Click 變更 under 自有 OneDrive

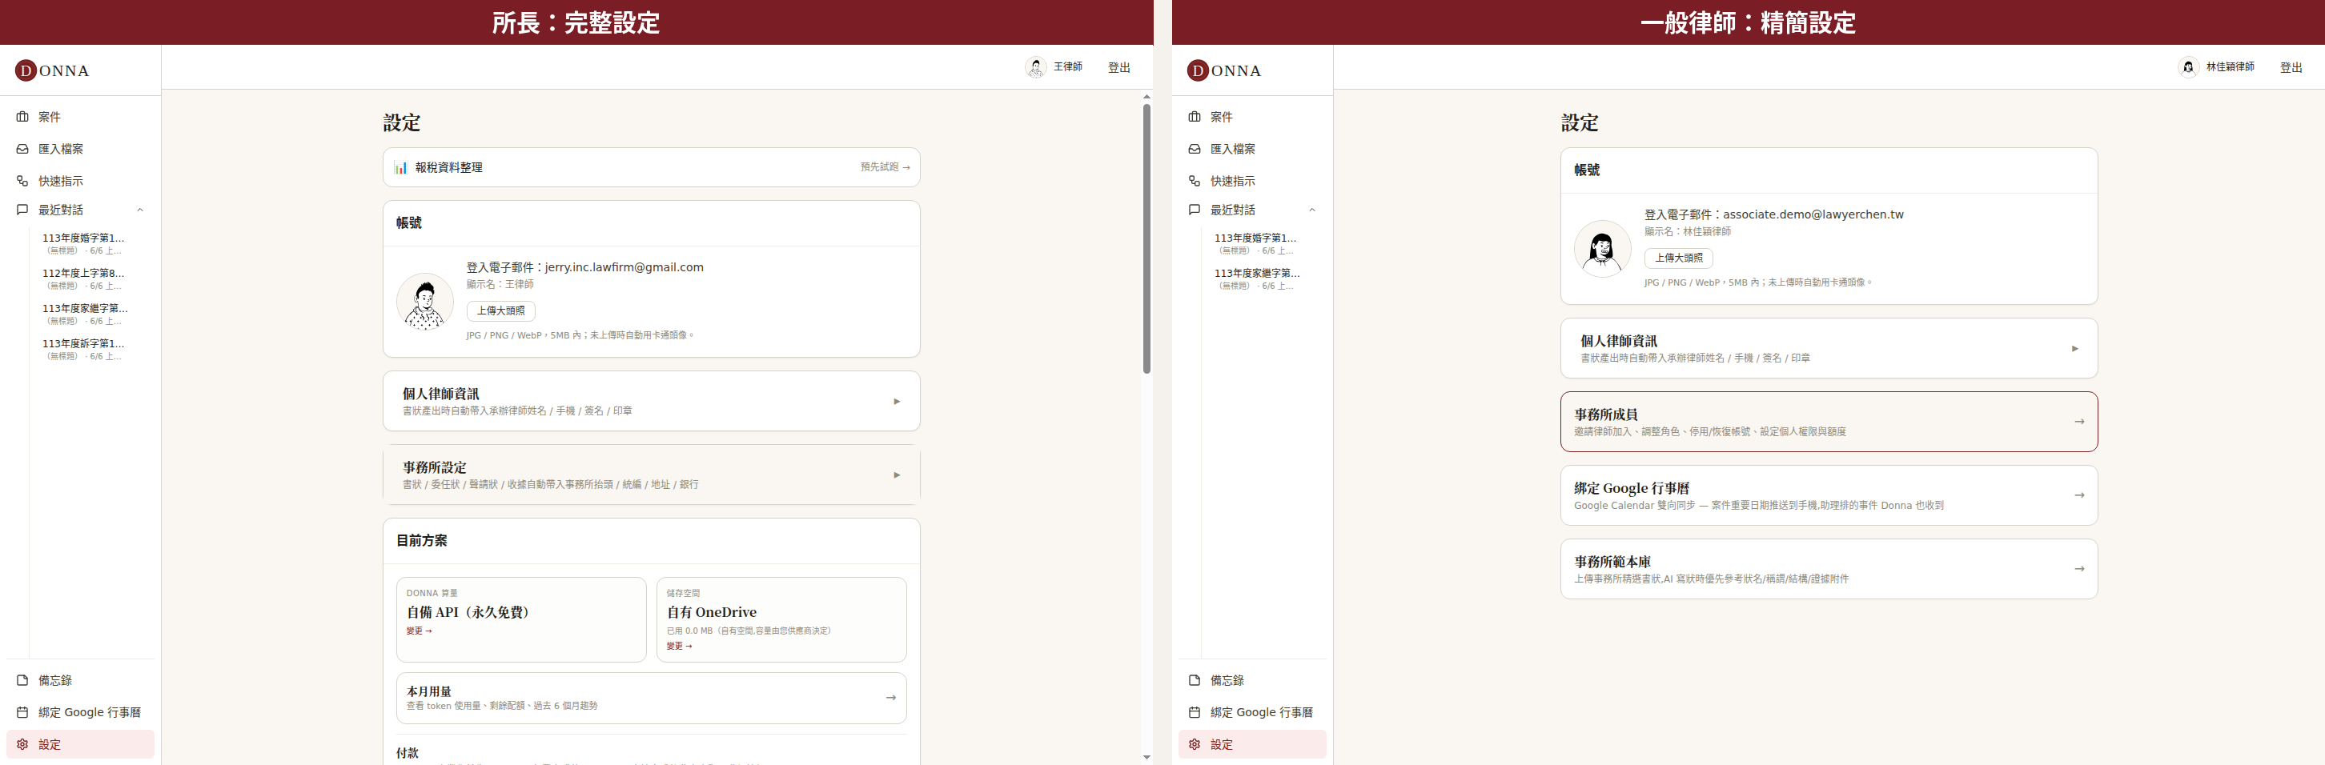(x=680, y=647)
